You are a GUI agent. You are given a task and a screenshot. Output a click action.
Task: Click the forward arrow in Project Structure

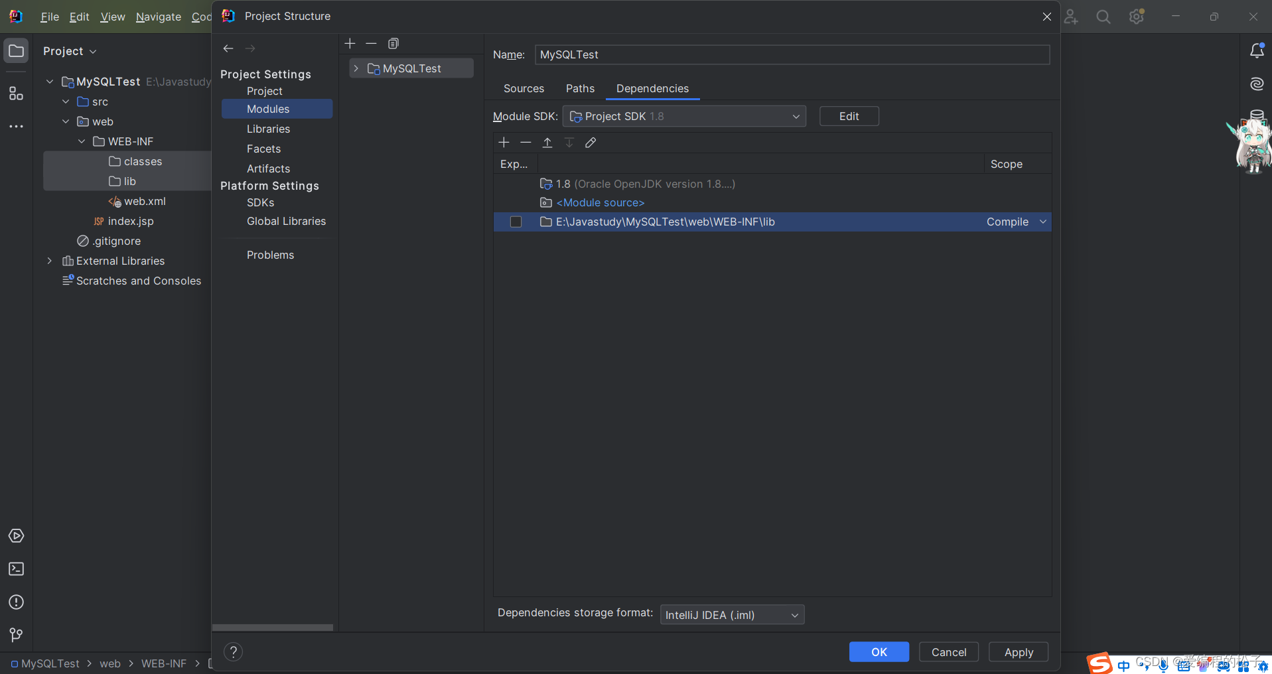(x=250, y=48)
